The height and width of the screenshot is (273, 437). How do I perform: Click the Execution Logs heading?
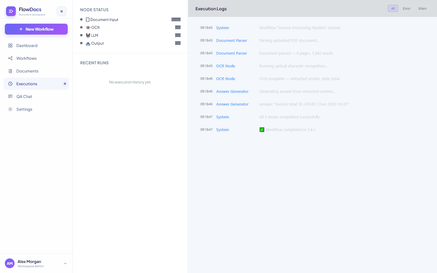click(211, 9)
